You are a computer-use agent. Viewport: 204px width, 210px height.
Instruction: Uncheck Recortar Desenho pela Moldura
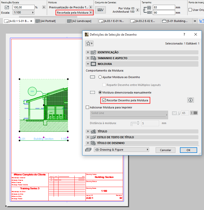click(104, 100)
